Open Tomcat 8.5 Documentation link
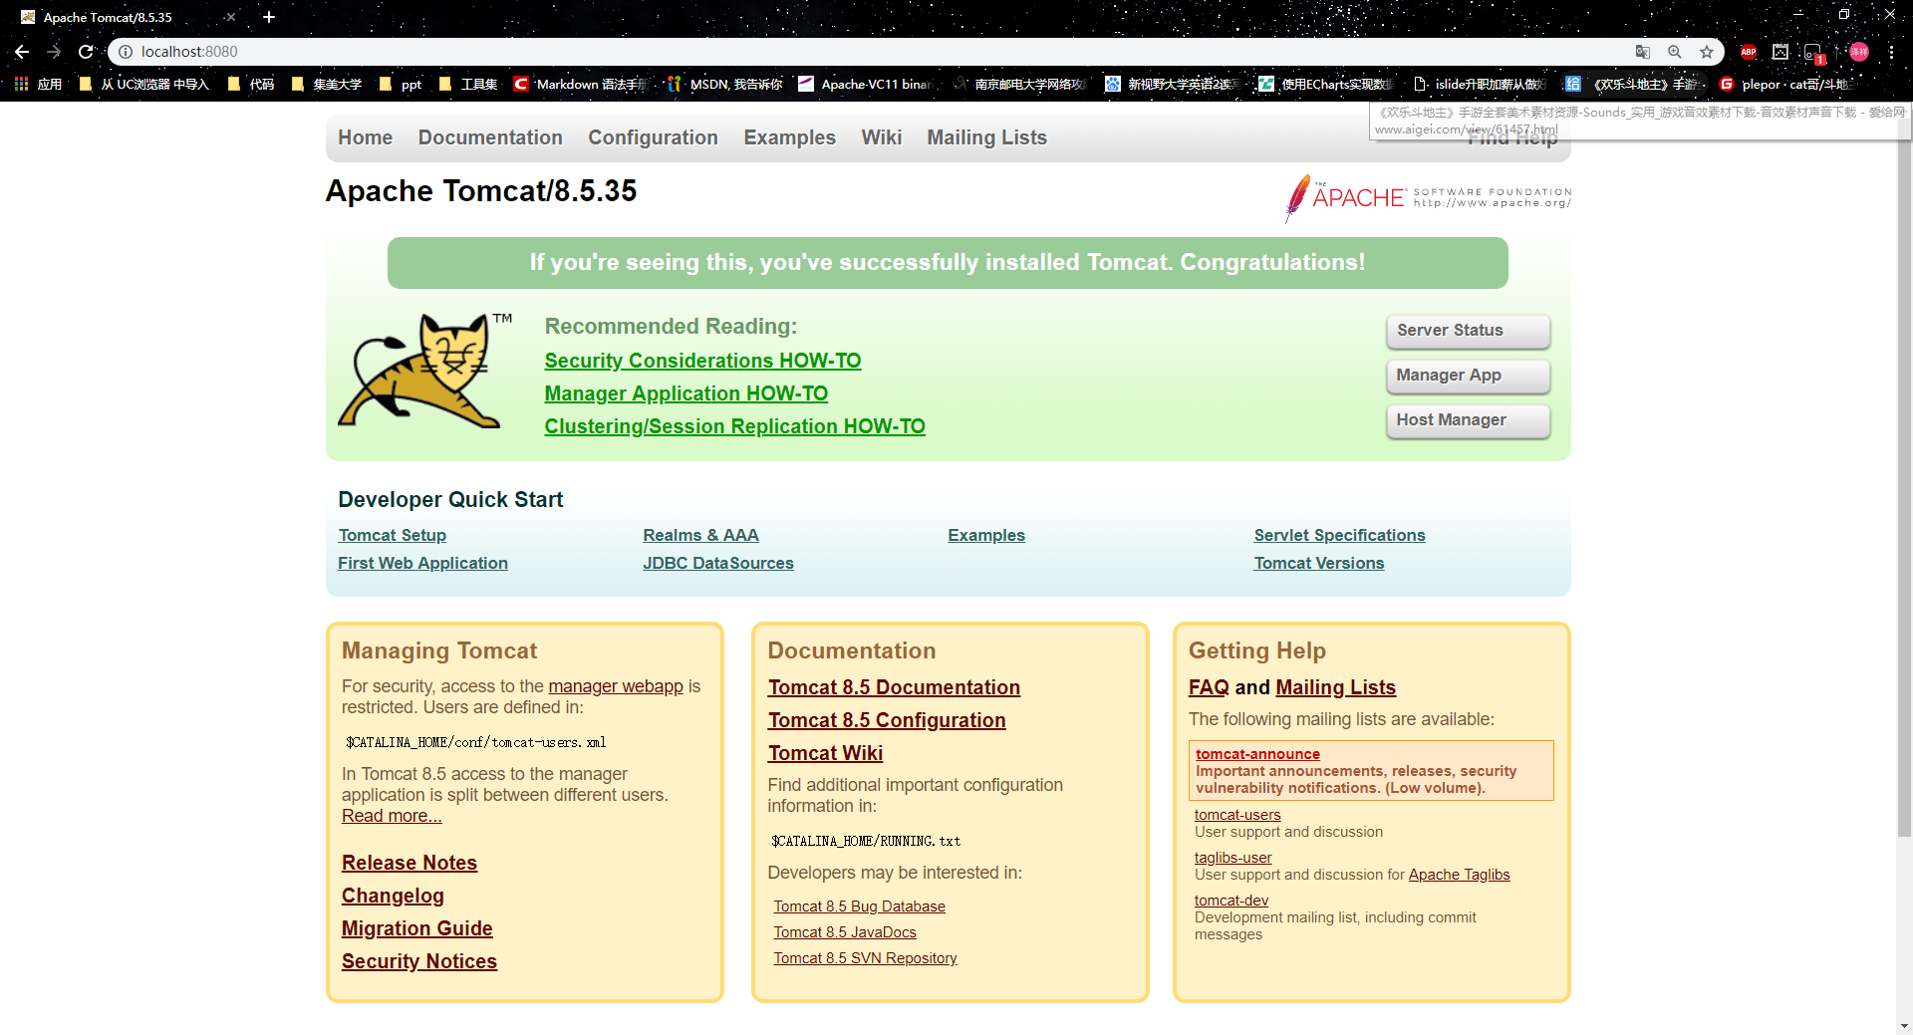1913x1035 pixels. (x=894, y=687)
